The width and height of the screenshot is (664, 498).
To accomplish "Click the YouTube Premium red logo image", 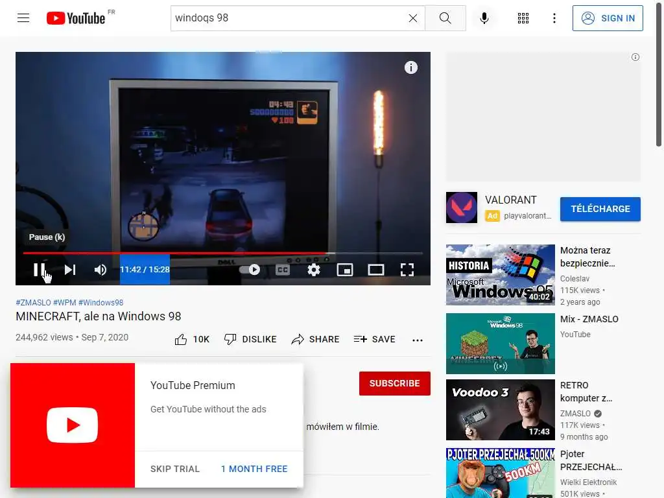I will 73,425.
